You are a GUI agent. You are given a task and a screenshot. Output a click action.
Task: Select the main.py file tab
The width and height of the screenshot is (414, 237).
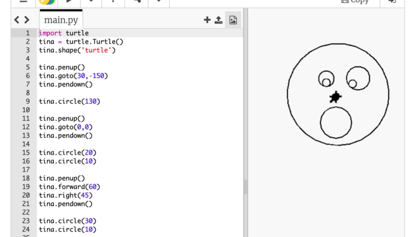[x=61, y=20]
